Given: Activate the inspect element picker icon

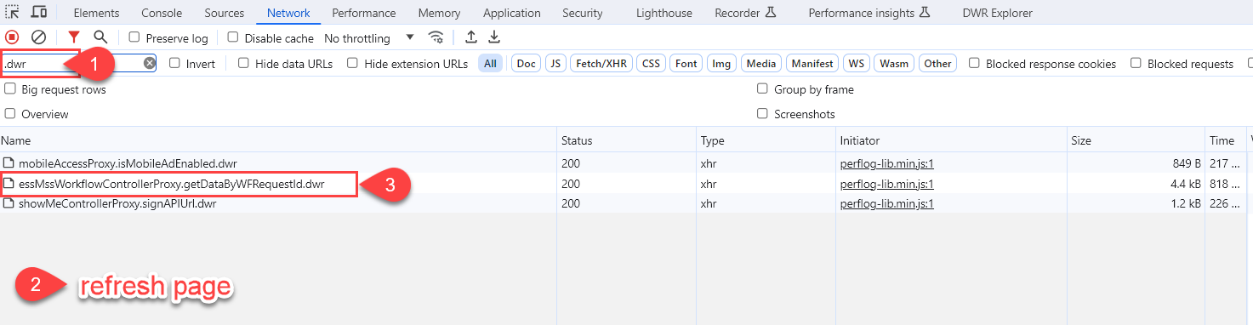Looking at the screenshot, I should (x=12, y=12).
